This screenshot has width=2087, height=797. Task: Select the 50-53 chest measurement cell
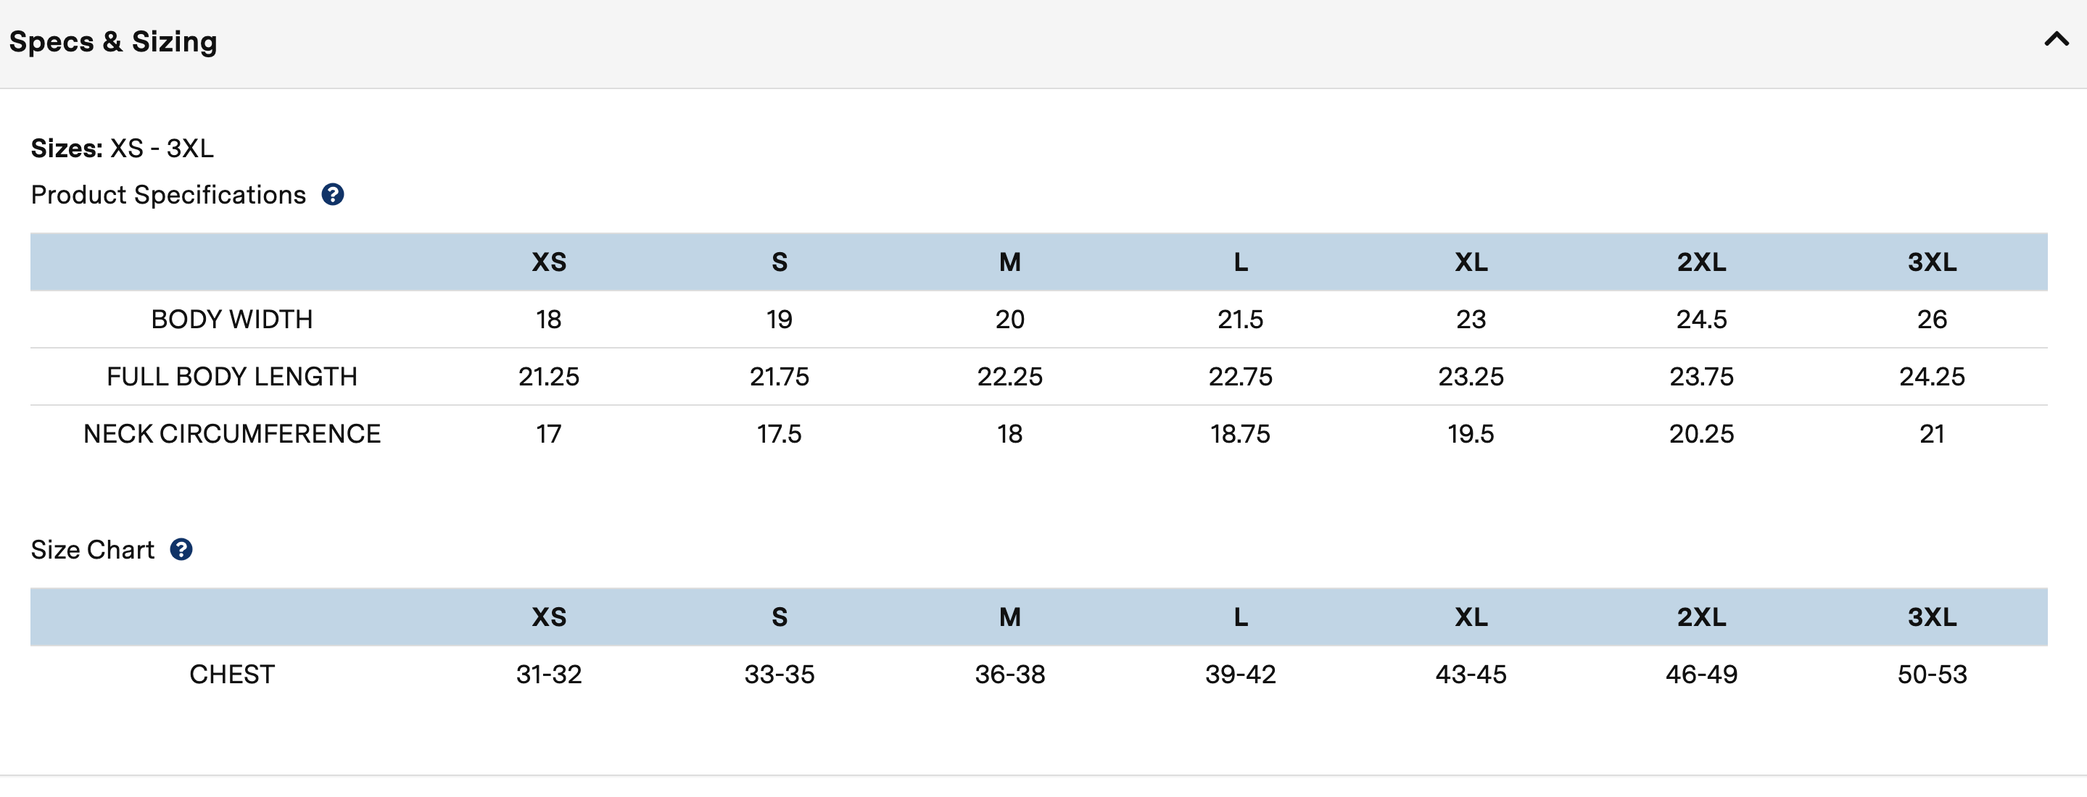pos(1931,675)
